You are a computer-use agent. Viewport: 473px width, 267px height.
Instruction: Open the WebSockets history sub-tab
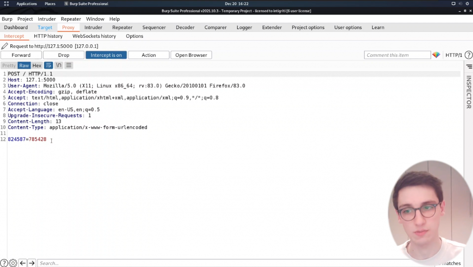click(x=94, y=36)
